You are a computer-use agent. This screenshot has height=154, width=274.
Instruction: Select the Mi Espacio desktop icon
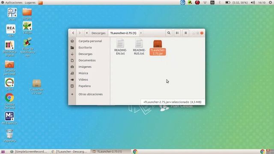click(x=9, y=118)
